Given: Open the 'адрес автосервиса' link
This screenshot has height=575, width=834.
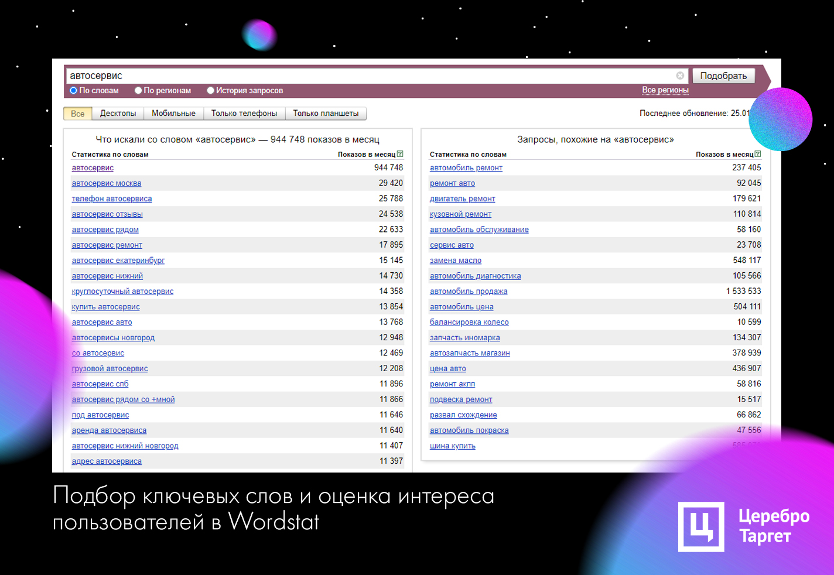Looking at the screenshot, I should point(107,461).
